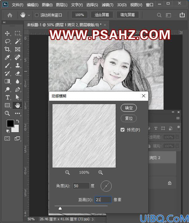Screen dimensions: 189x223
Task: Zoom out the Motion Blur preview
Action: pyautogui.click(x=67, y=172)
